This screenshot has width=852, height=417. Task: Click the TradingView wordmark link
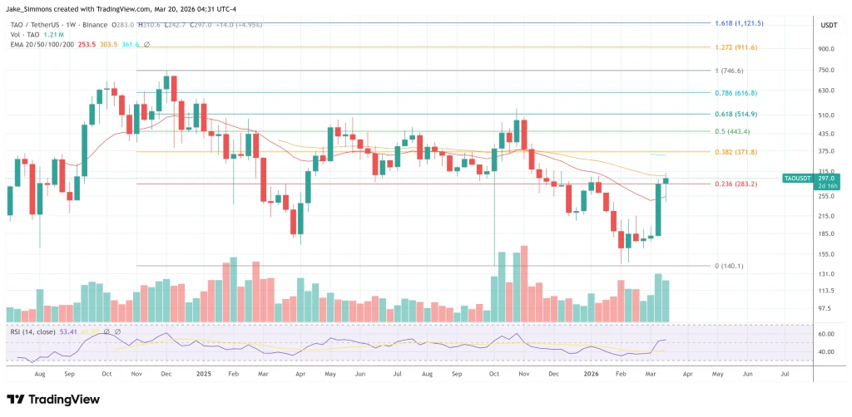click(64, 400)
